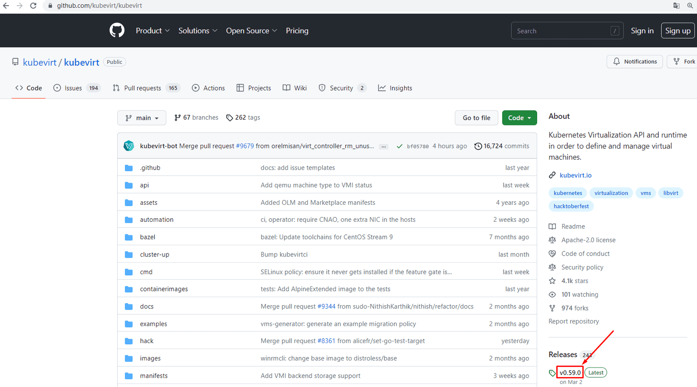Click into the GitHub Search field

[567, 31]
